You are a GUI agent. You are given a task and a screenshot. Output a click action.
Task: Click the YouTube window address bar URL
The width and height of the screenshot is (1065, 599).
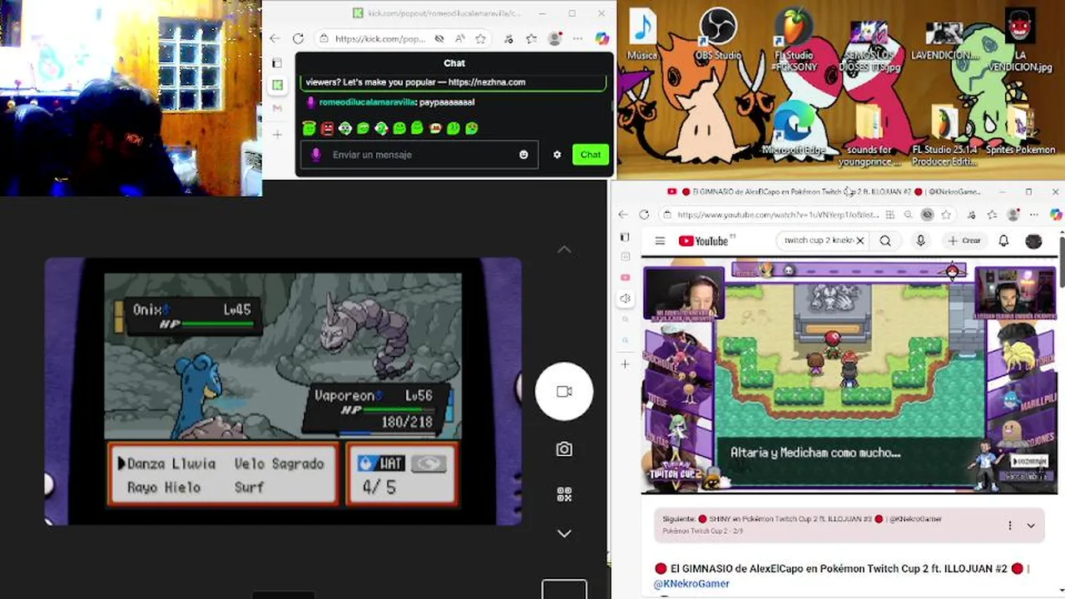(777, 215)
